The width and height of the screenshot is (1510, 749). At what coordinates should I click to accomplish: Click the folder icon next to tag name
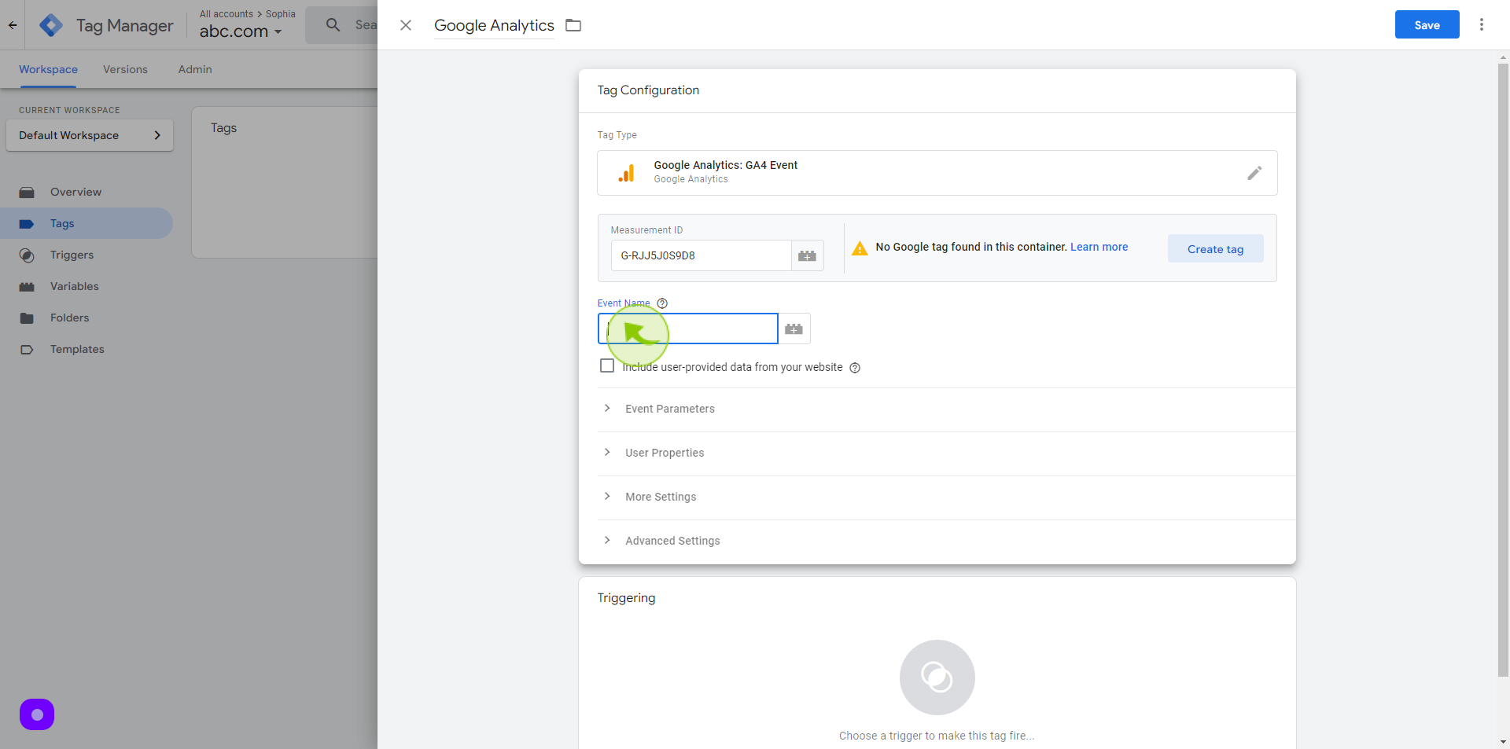[573, 25]
